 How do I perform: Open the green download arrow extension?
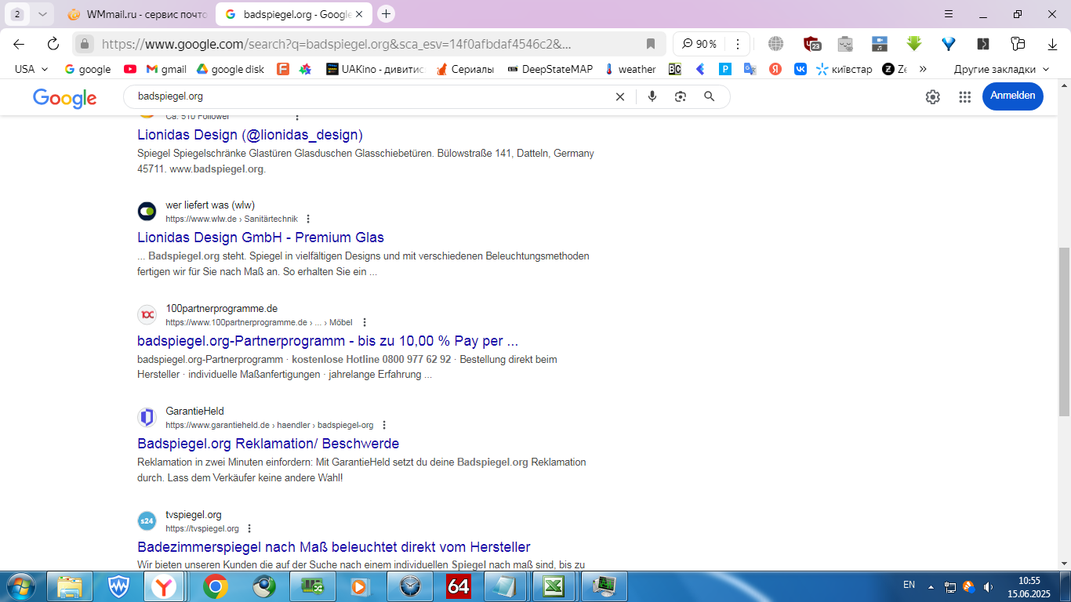pyautogui.click(x=913, y=44)
